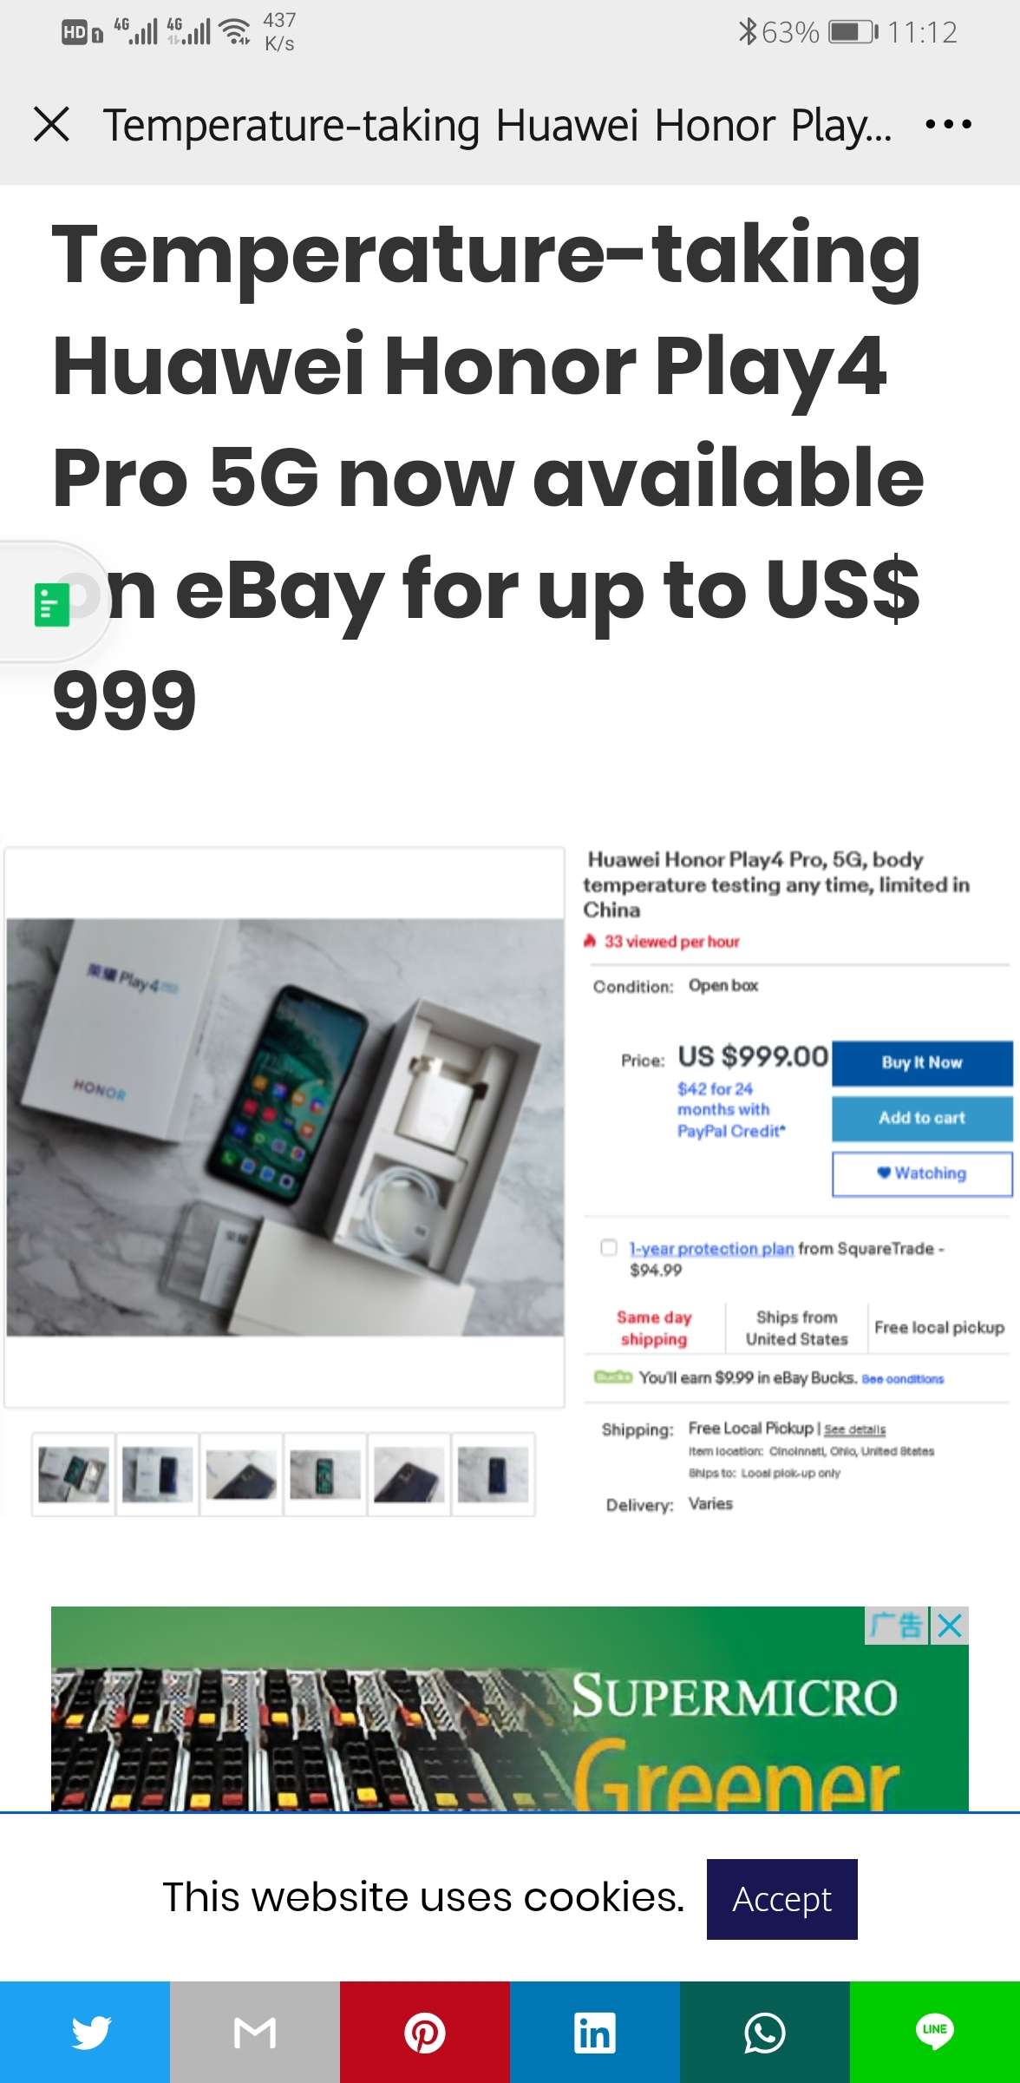Dismiss the Supermicro ad with X
The image size is (1020, 2083).
point(950,1626)
